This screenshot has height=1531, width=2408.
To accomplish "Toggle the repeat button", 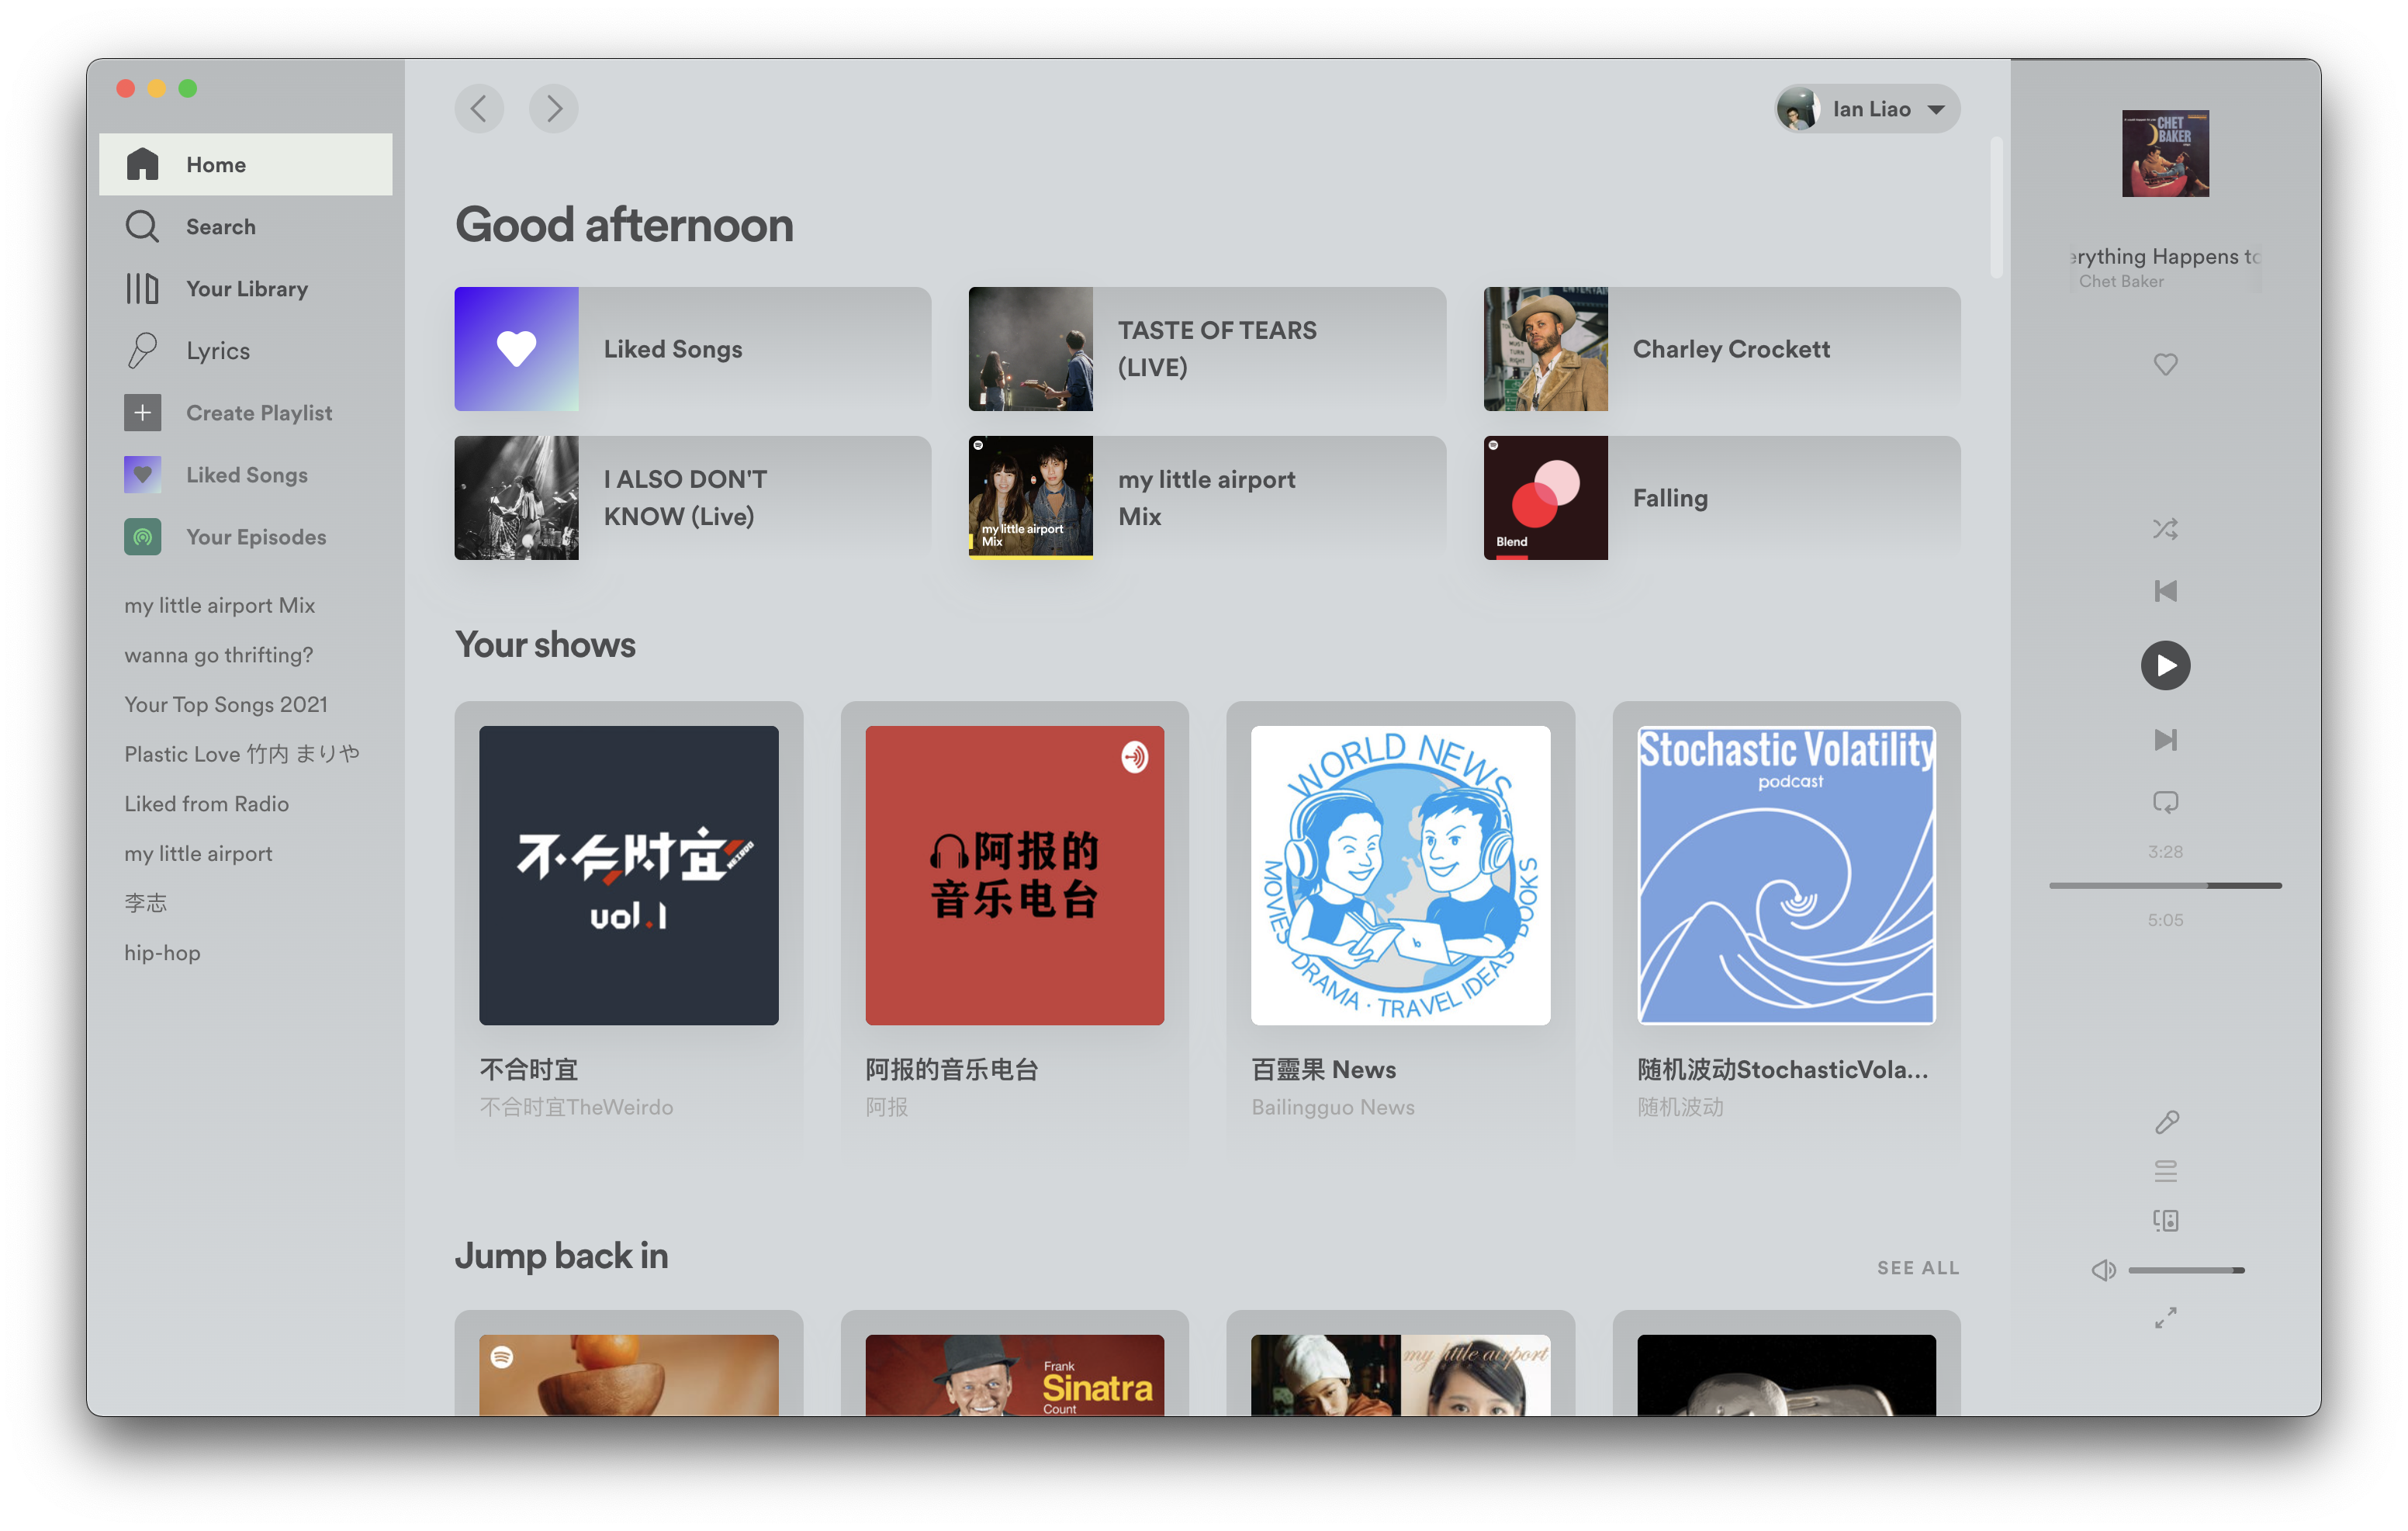I will click(2165, 802).
